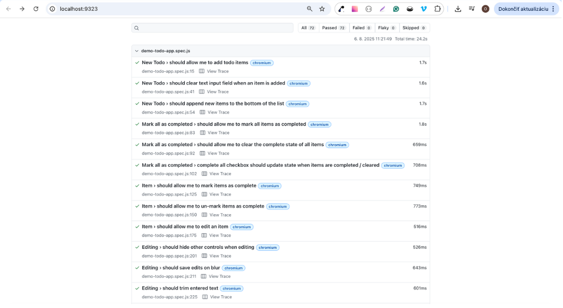Switch to the Flaky tests filter
This screenshot has width=563, height=308.
click(x=387, y=28)
